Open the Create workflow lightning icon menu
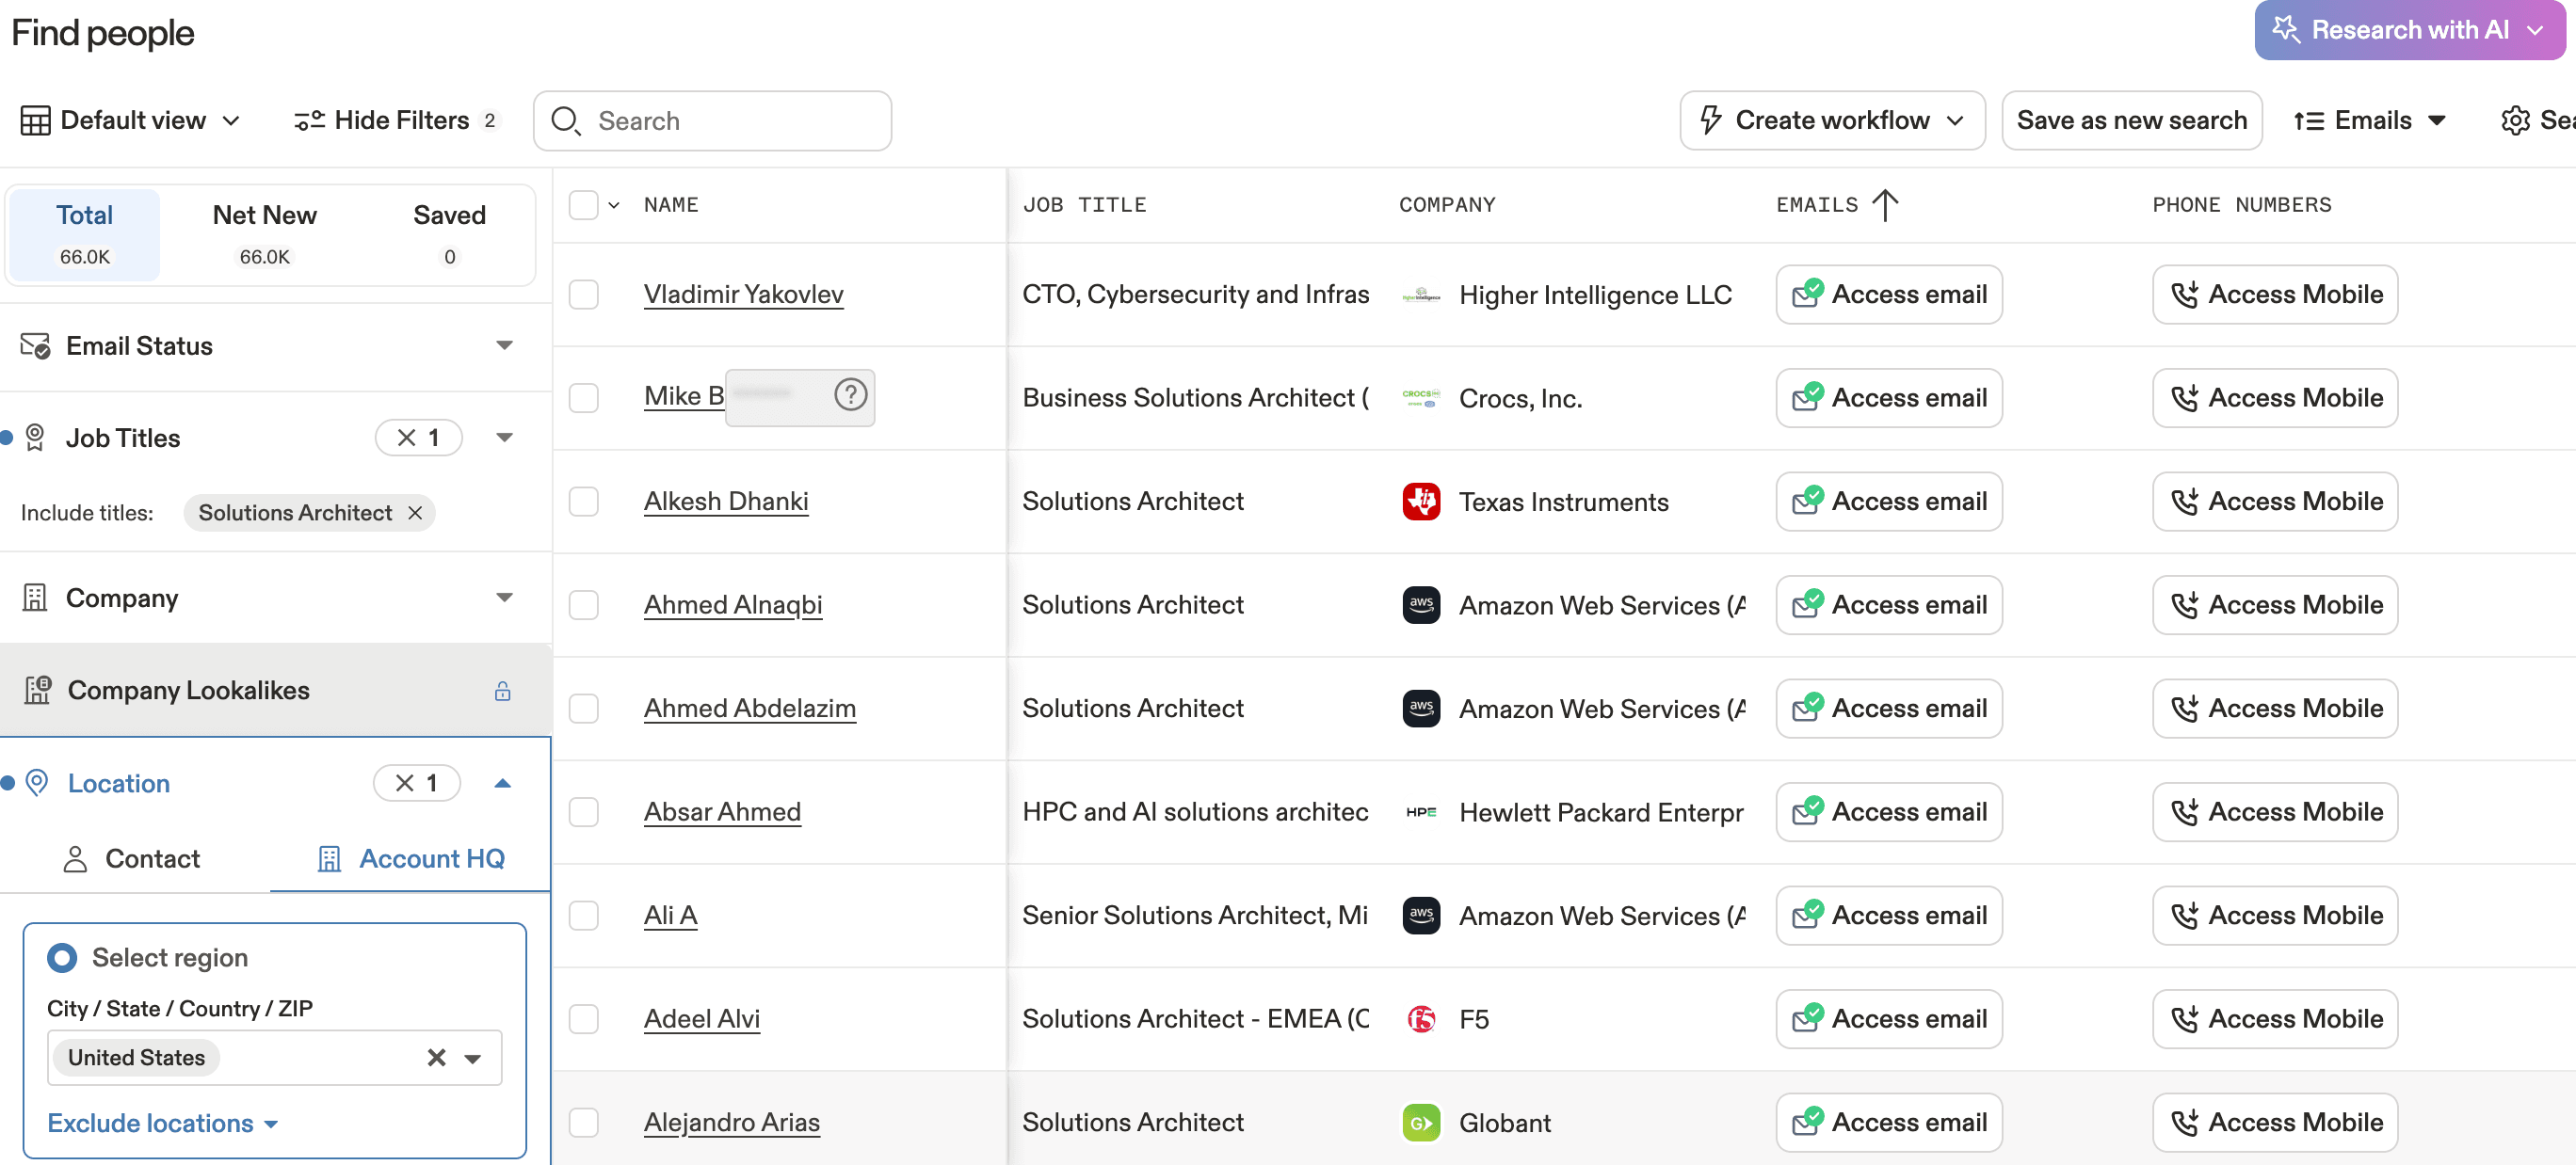Viewport: 2576px width, 1165px height. pos(1711,120)
